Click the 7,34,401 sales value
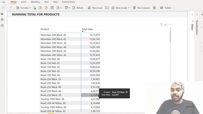 pyautogui.click(x=95, y=79)
